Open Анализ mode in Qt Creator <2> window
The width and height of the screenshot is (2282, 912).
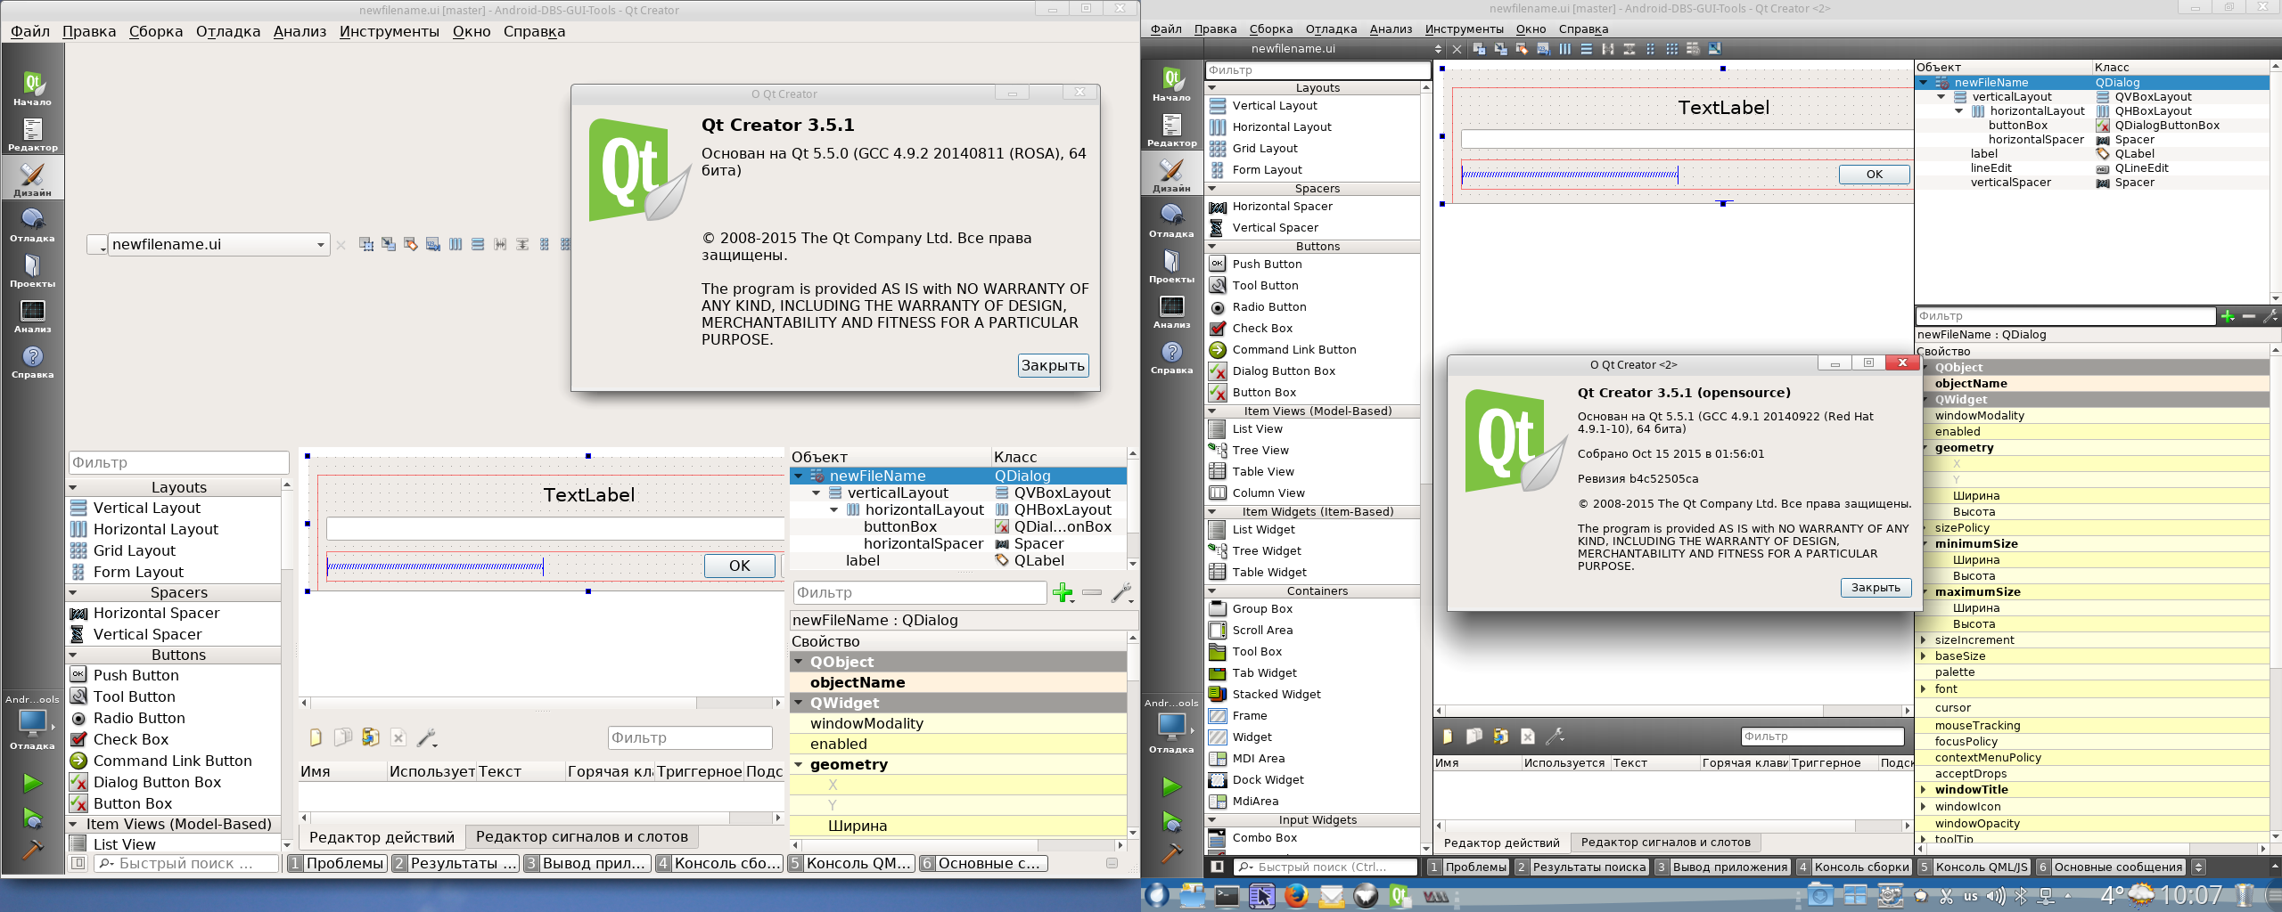(1171, 312)
